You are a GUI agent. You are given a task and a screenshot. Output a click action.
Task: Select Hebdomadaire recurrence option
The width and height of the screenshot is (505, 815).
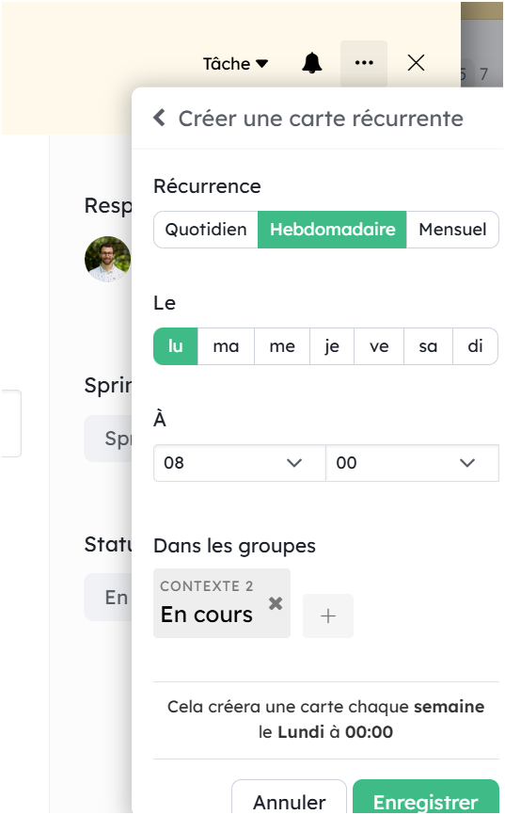[332, 230]
